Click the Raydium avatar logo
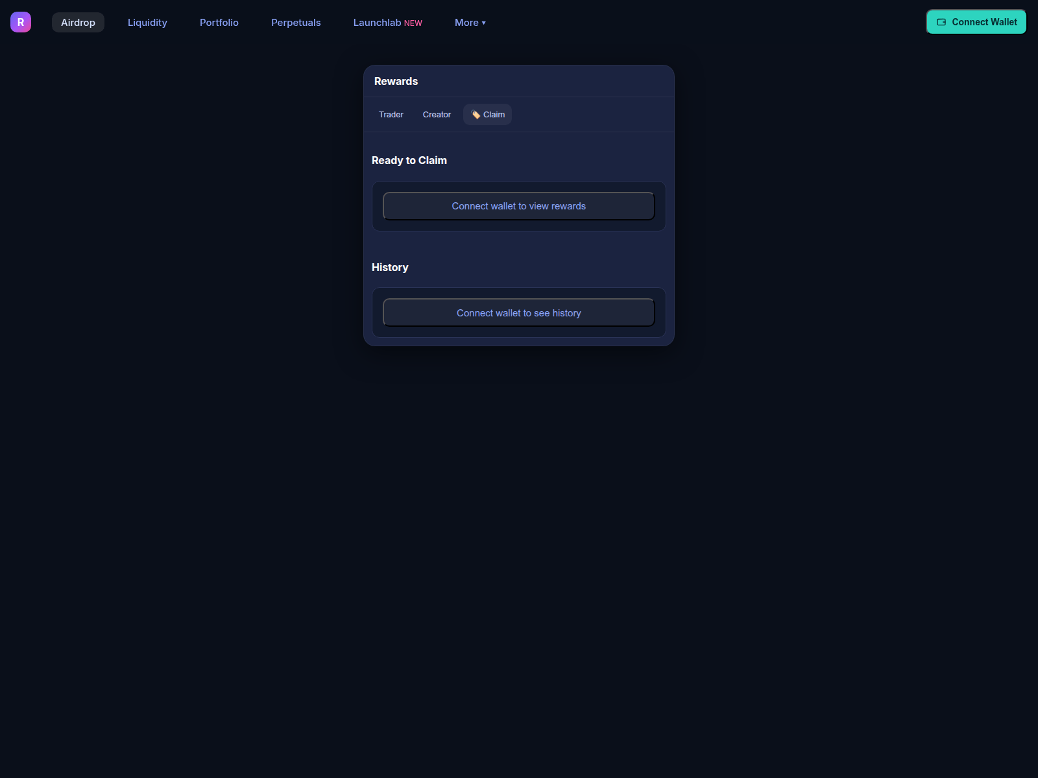 pyautogui.click(x=20, y=21)
